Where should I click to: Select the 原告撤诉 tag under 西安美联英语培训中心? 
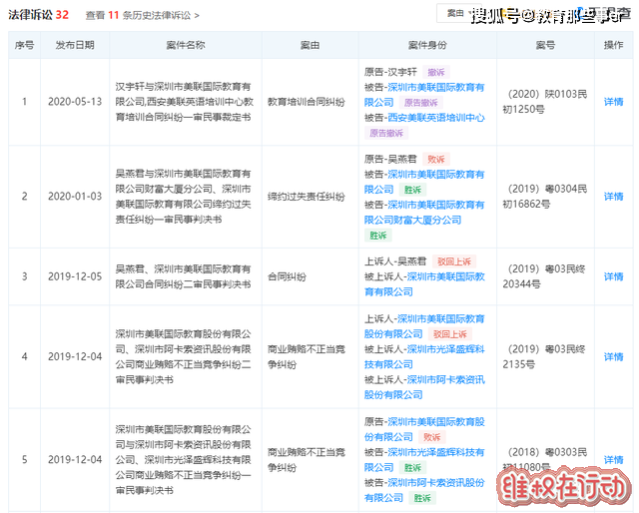click(386, 134)
